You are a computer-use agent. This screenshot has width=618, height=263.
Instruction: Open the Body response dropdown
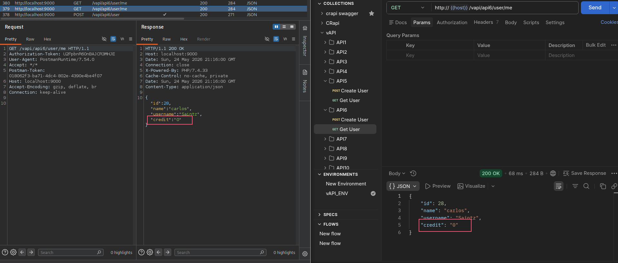(x=397, y=174)
